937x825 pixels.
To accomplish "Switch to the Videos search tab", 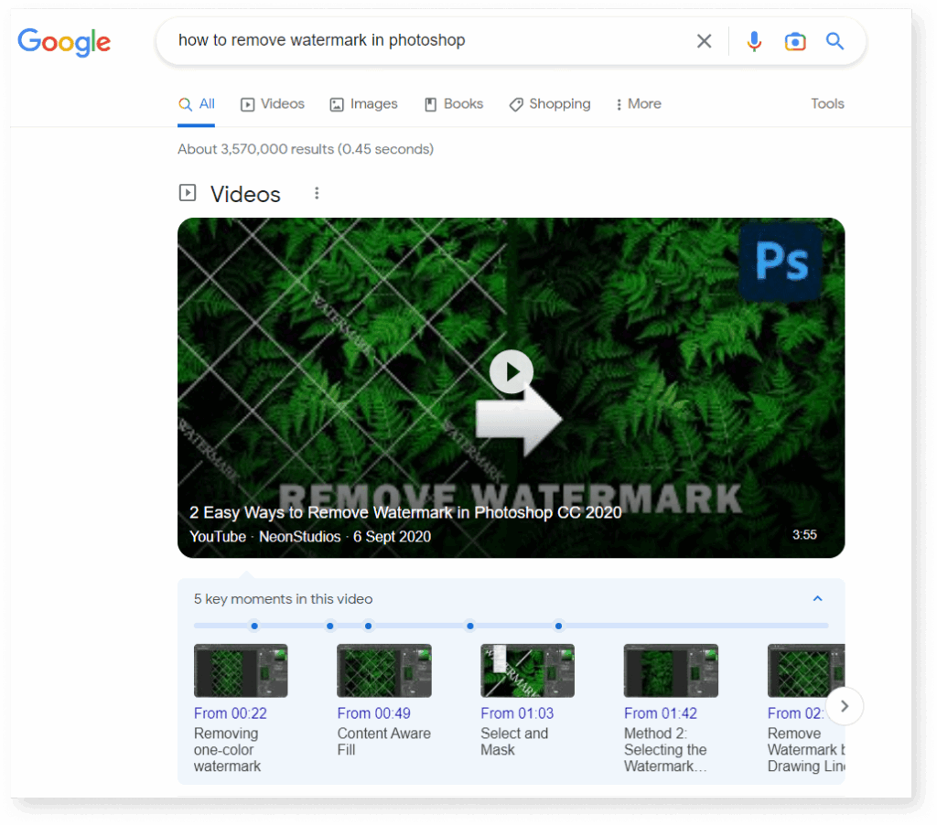I will tap(272, 103).
